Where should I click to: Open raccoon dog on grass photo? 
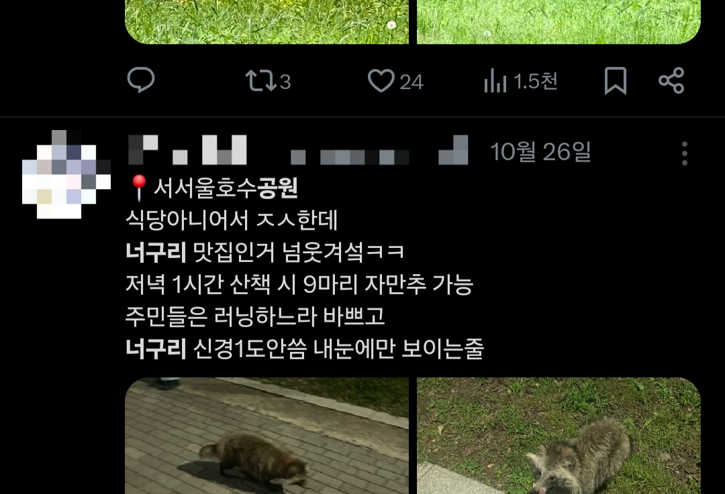[559, 436]
